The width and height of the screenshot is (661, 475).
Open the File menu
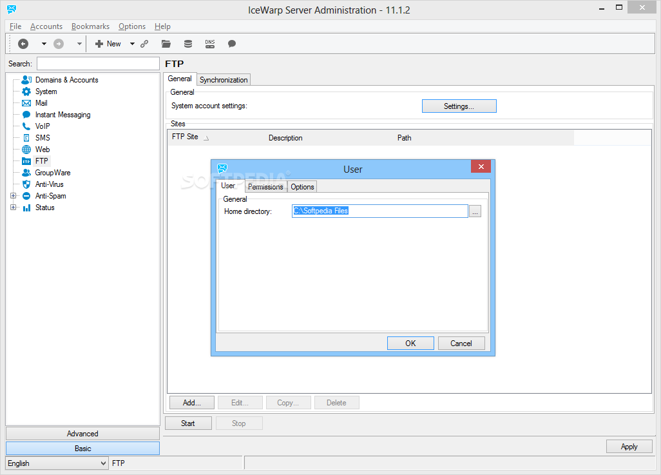(15, 26)
